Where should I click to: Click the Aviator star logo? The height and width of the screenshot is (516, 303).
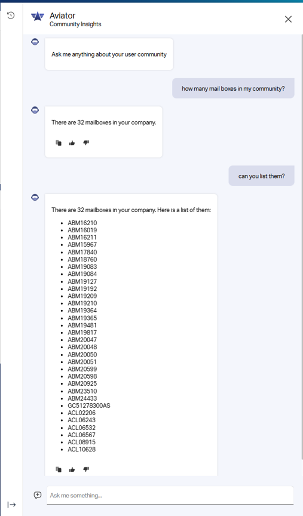[x=38, y=17]
